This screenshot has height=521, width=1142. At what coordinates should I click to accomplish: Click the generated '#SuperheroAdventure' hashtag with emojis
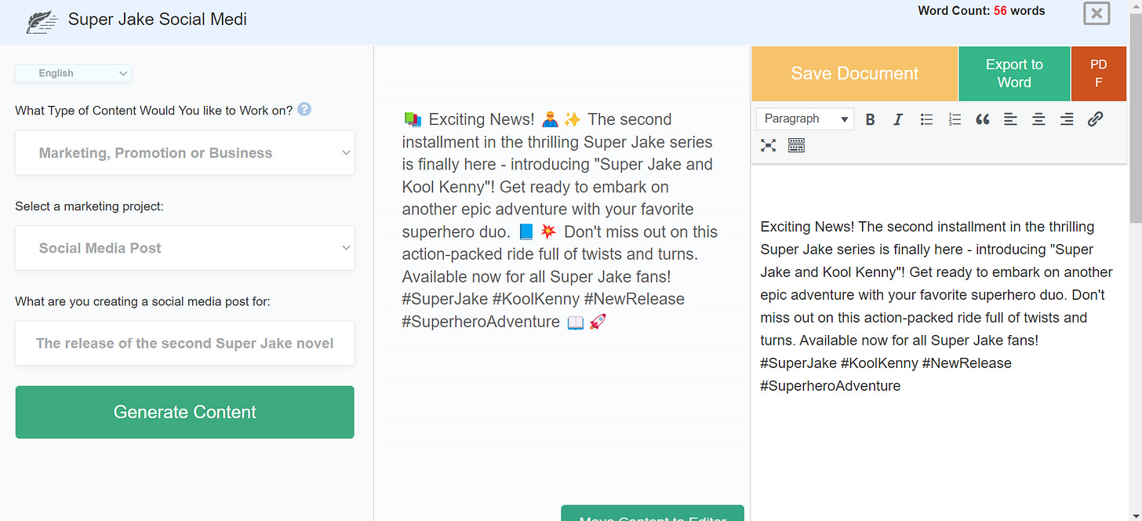[504, 322]
